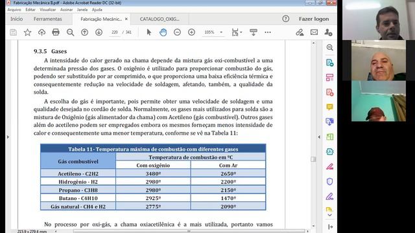Screen dimensions: 415x233
Task: Collapse the right tools pane arrow
Action: point(319,137)
